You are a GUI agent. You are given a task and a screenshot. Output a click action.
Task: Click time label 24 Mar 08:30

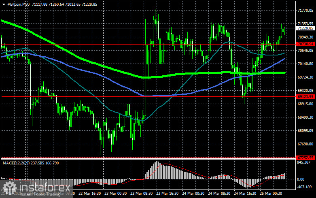pyautogui.click(x=219, y=194)
